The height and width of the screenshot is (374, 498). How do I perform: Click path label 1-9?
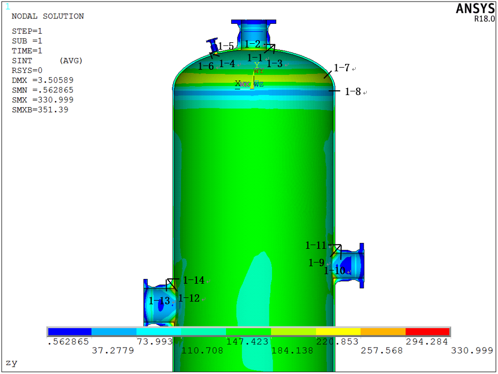(316, 263)
